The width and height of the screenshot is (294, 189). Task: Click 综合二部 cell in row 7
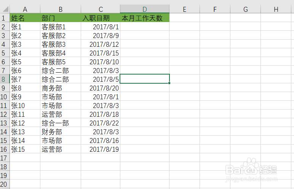coord(61,70)
